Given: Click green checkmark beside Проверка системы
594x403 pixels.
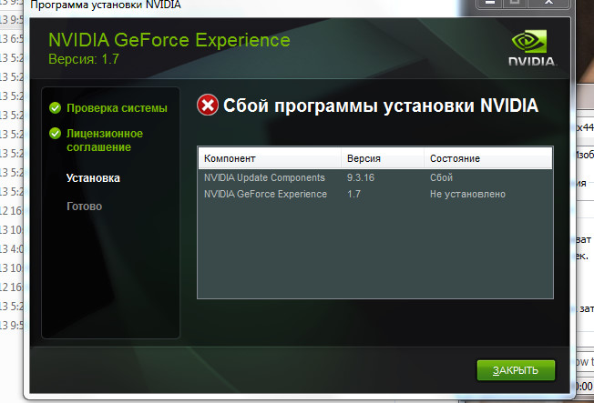Looking at the screenshot, I should [x=55, y=108].
